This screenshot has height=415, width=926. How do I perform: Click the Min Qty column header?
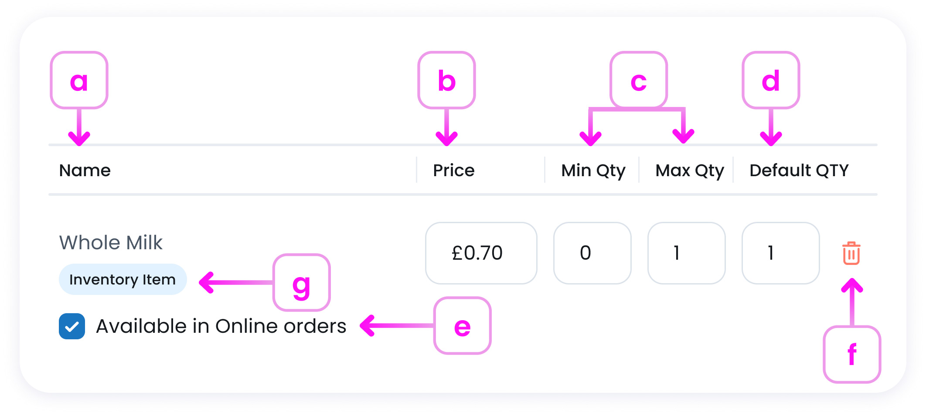tap(593, 171)
